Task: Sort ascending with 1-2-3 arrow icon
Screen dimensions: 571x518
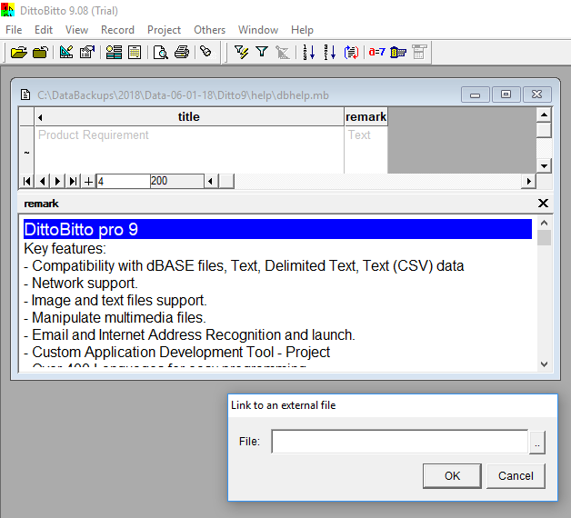Action: (x=309, y=53)
